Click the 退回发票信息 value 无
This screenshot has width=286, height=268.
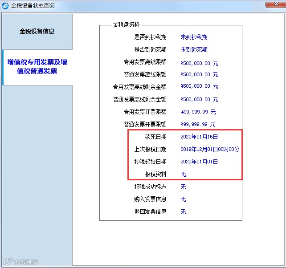click(x=183, y=211)
